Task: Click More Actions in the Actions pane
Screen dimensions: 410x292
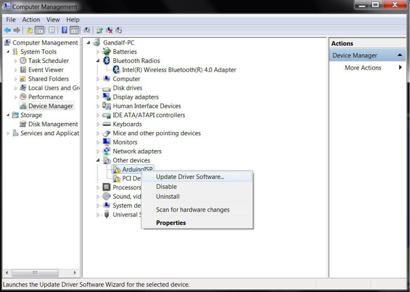Action: pyautogui.click(x=363, y=68)
